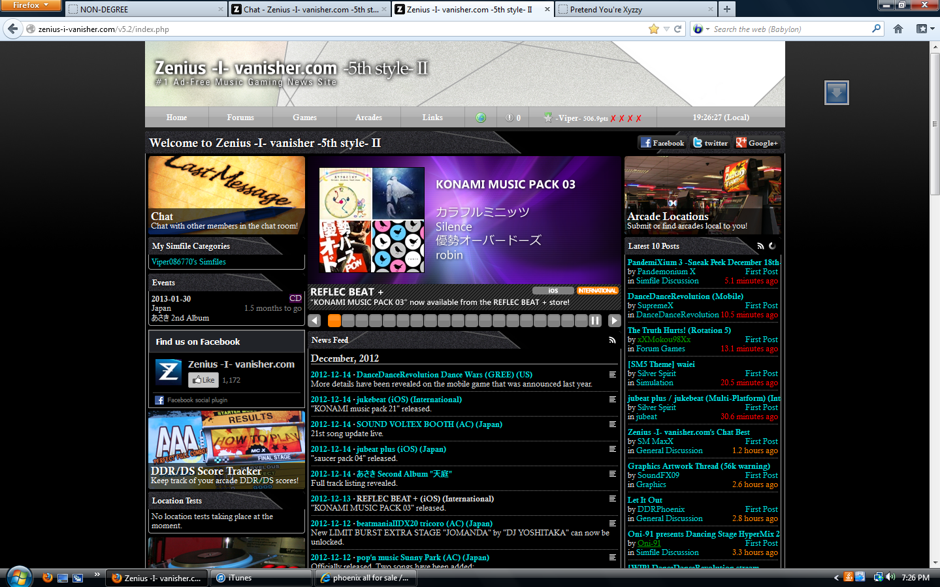This screenshot has width=940, height=587.
Task: Open the Events CD icon for あさき 2nd Album
Action: coord(295,298)
